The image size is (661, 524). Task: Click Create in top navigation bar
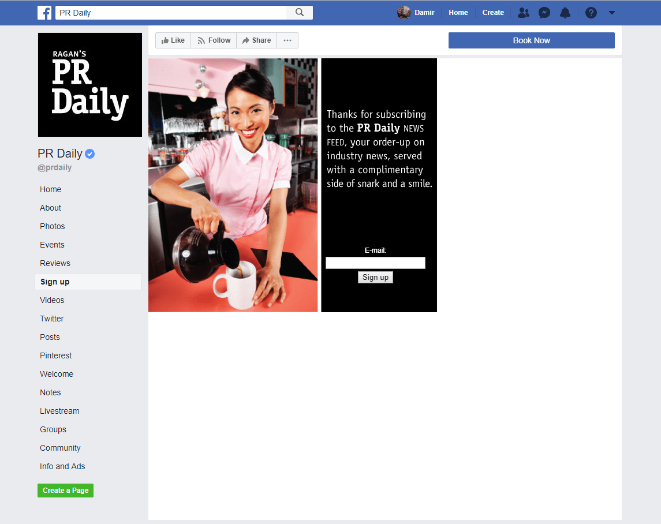tap(493, 13)
